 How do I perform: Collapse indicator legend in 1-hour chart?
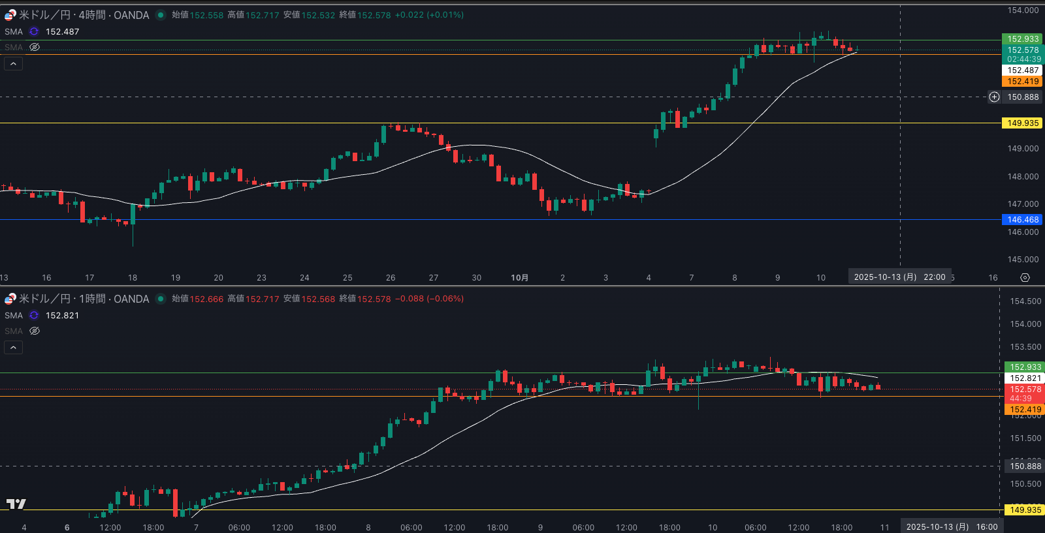(x=14, y=347)
